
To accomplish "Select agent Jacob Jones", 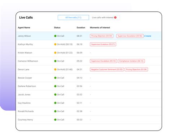I will tap(24, 95).
